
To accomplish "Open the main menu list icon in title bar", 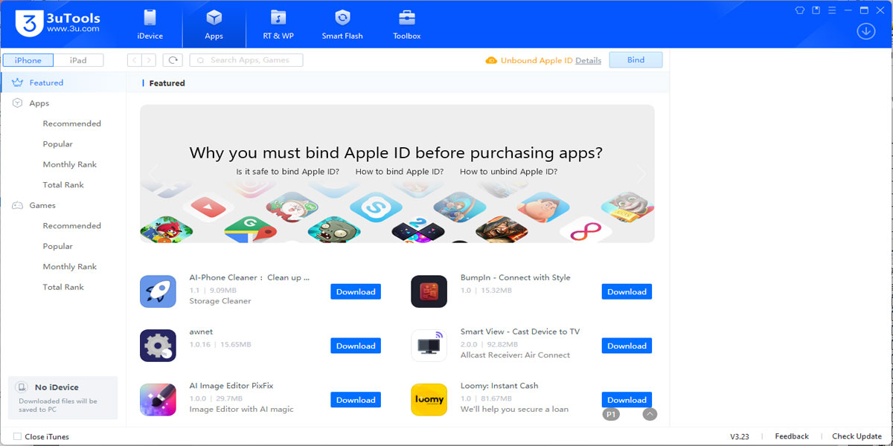I will tap(832, 10).
